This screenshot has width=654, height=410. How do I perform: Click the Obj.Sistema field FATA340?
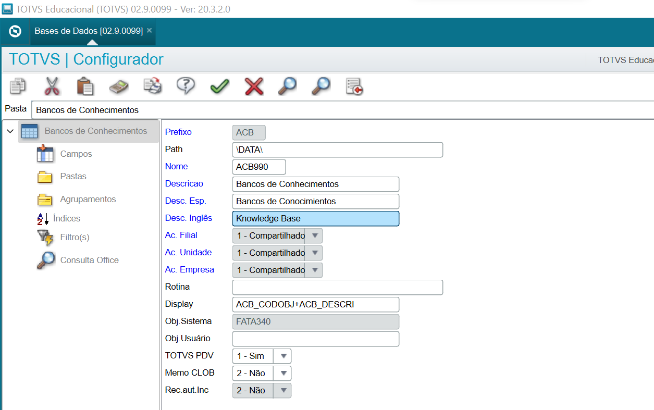point(315,321)
